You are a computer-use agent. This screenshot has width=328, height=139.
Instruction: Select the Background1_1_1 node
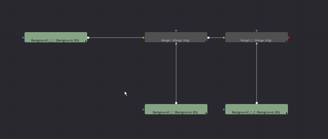pyautogui.click(x=56, y=37)
